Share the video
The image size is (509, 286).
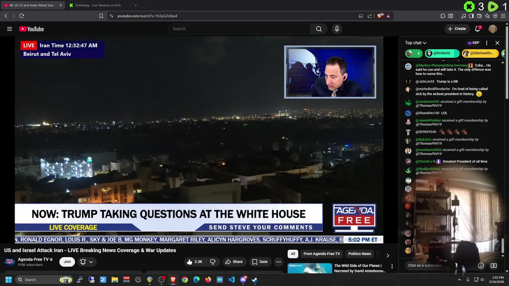[x=234, y=262]
